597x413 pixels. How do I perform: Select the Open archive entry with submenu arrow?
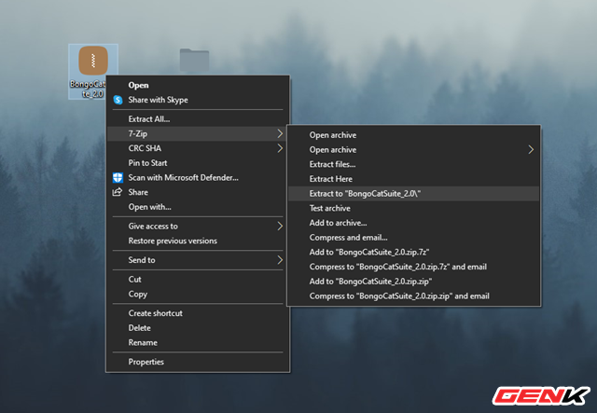click(x=414, y=149)
